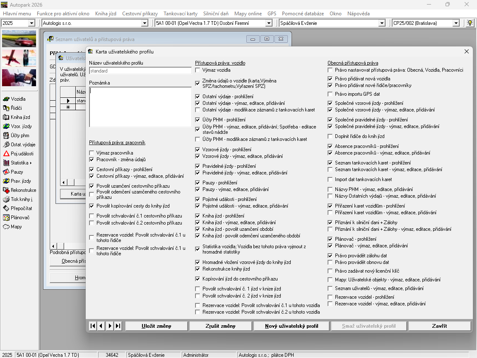Click the Uložit změny button
477x358 pixels.
(156, 326)
